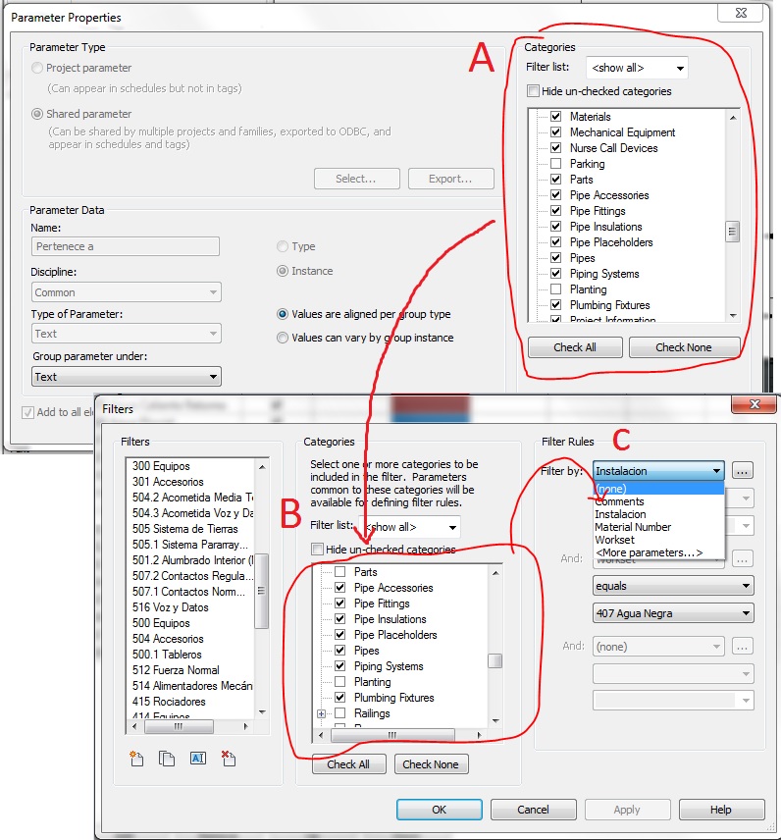Enable Hide un-checked categories in Filters dialog
Screen dimensions: 781x840
pyautogui.click(x=317, y=550)
